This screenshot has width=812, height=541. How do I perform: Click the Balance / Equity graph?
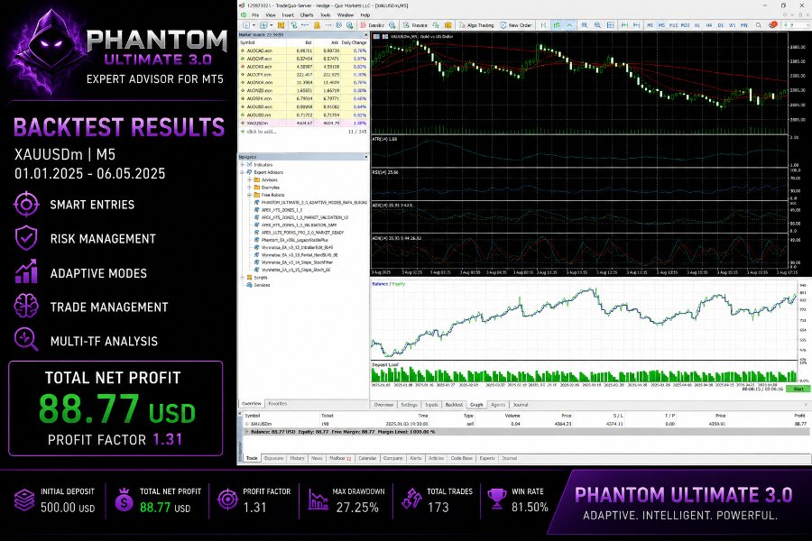pos(584,320)
